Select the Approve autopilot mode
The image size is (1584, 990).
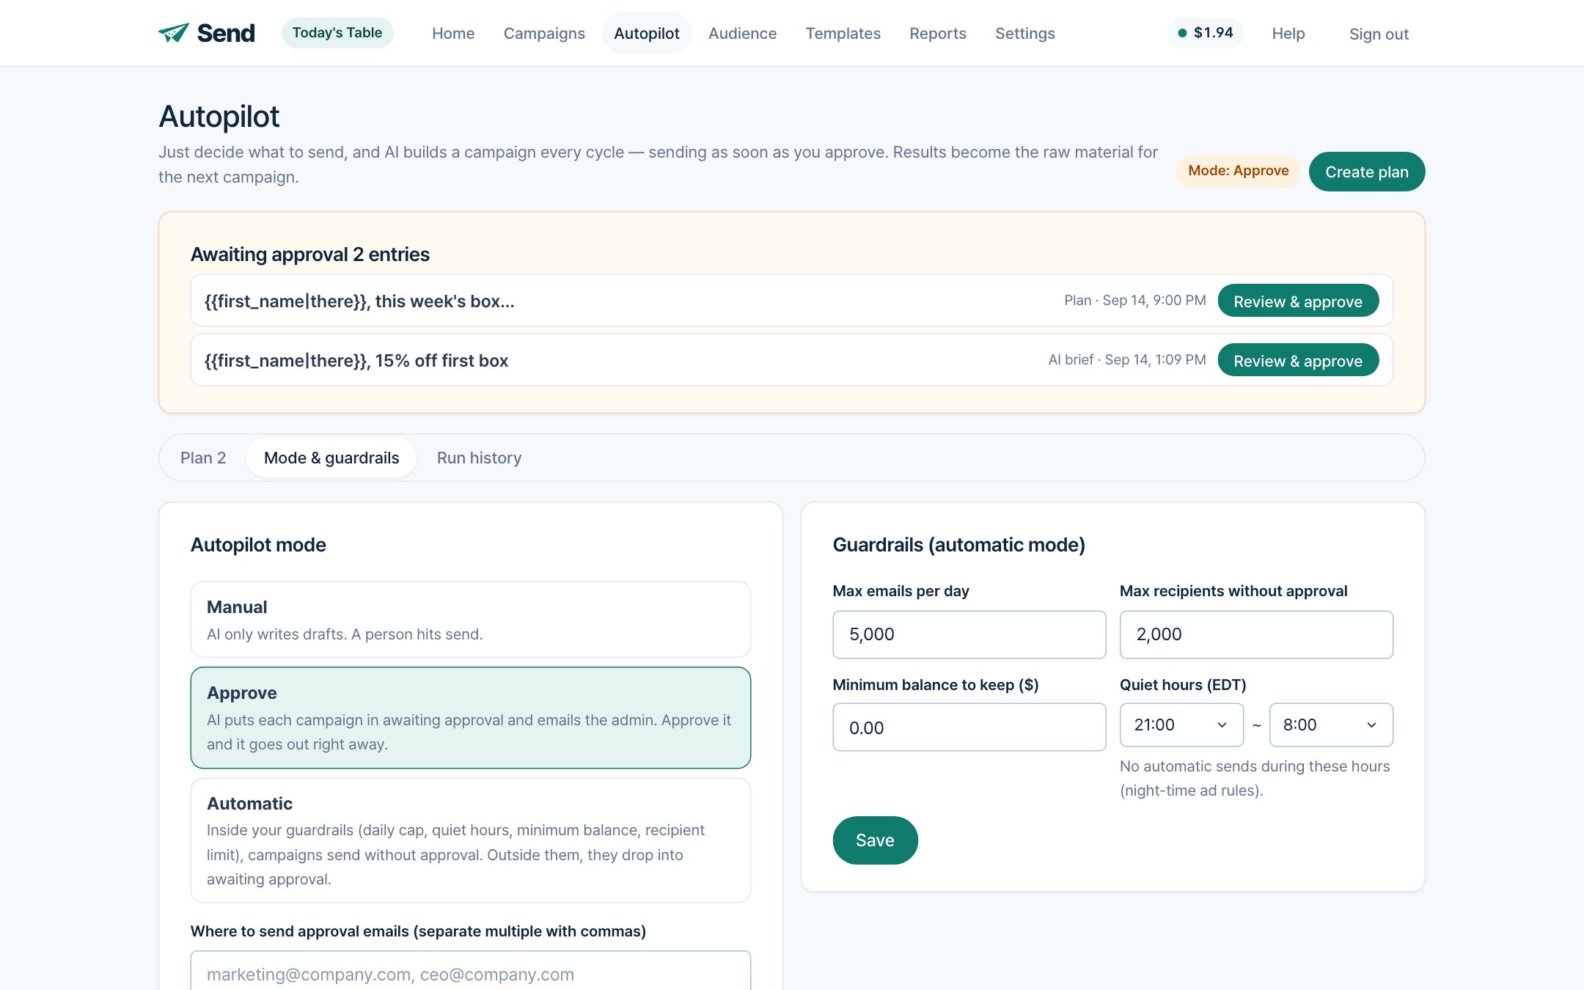470,717
